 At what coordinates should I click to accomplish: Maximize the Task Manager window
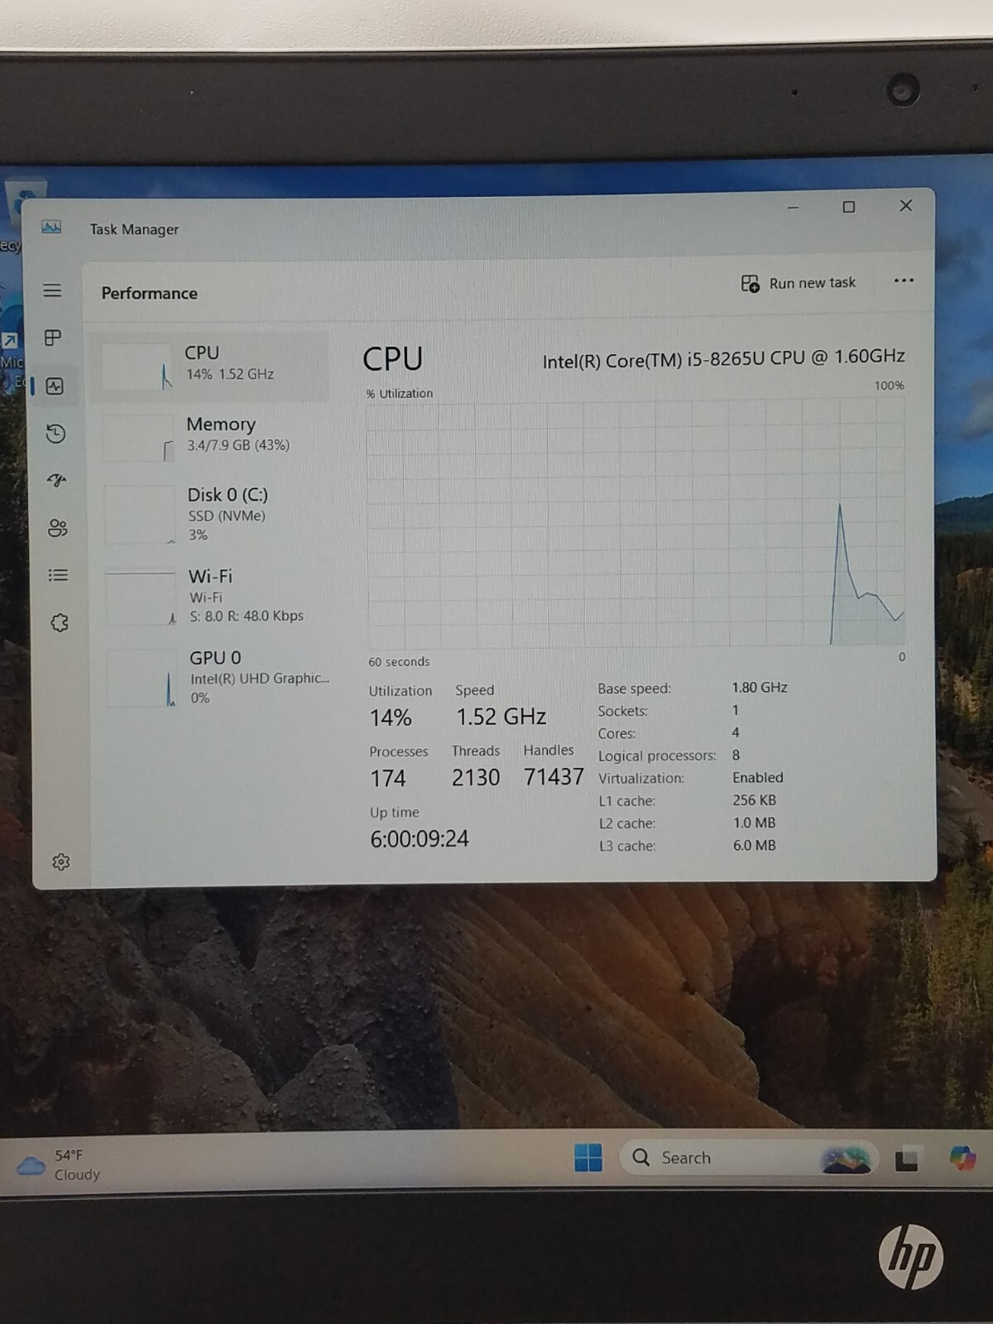(x=849, y=207)
